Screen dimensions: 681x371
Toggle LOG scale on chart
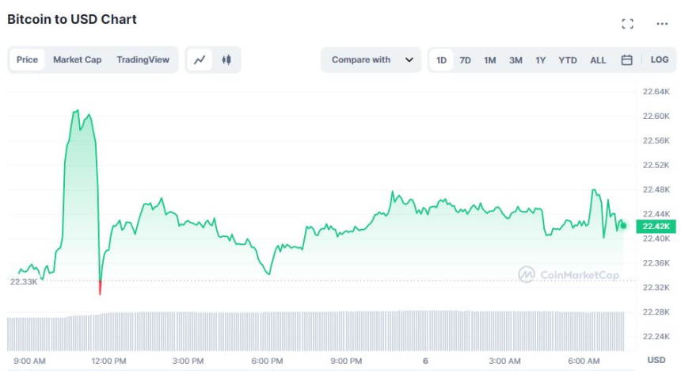pos(660,59)
